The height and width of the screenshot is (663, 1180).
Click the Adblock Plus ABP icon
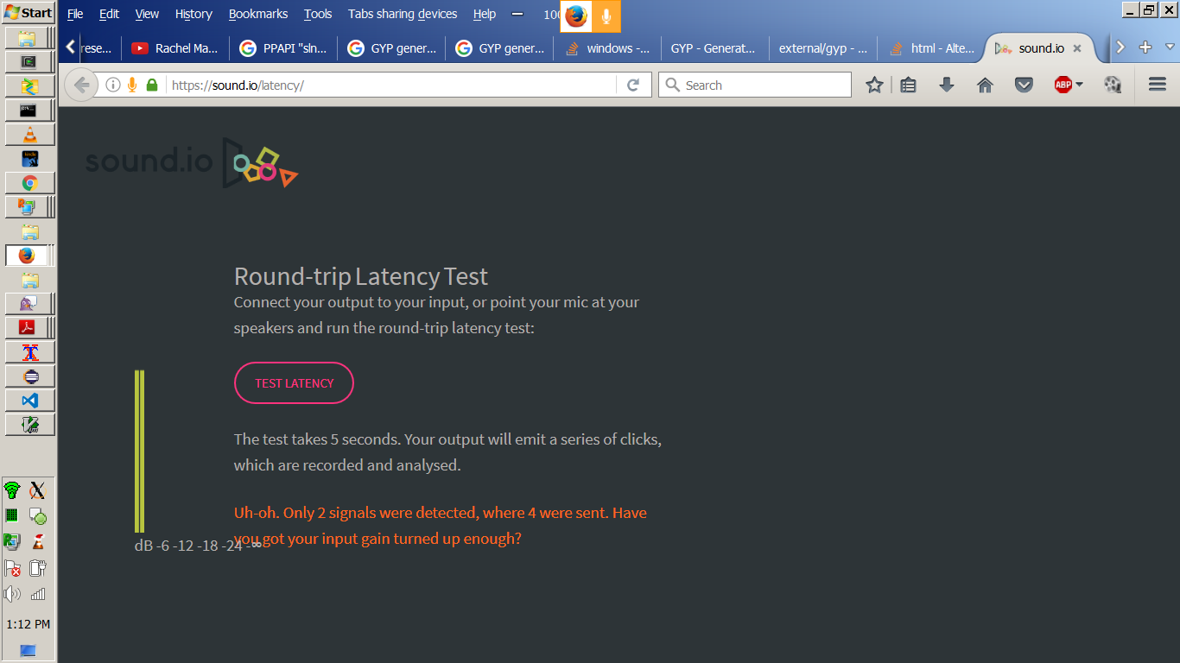(1063, 85)
